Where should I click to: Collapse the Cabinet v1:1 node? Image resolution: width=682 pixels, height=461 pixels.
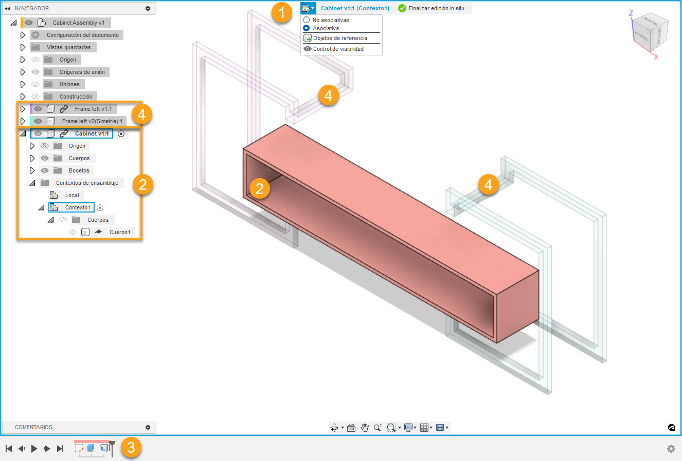23,133
